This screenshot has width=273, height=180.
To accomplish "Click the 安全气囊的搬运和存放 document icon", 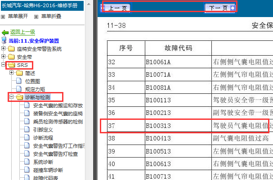I will tap(27, 105).
